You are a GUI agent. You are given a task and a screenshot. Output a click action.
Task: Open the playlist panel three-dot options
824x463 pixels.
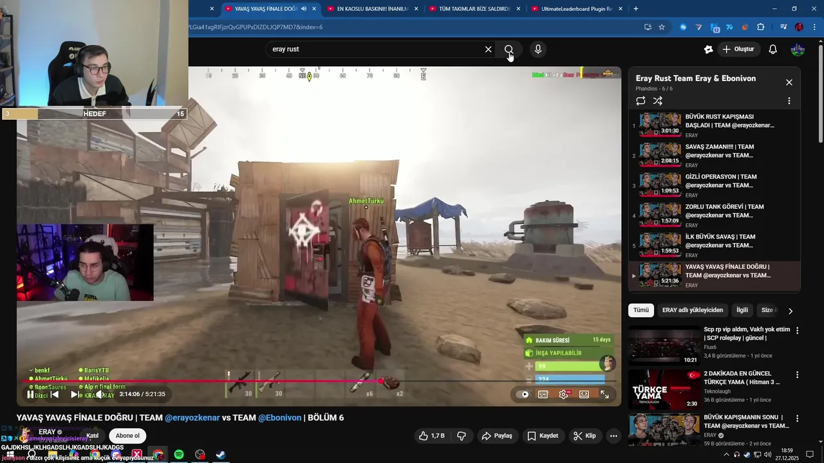(789, 101)
